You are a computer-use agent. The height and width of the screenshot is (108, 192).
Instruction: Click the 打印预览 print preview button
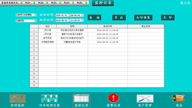143,17
